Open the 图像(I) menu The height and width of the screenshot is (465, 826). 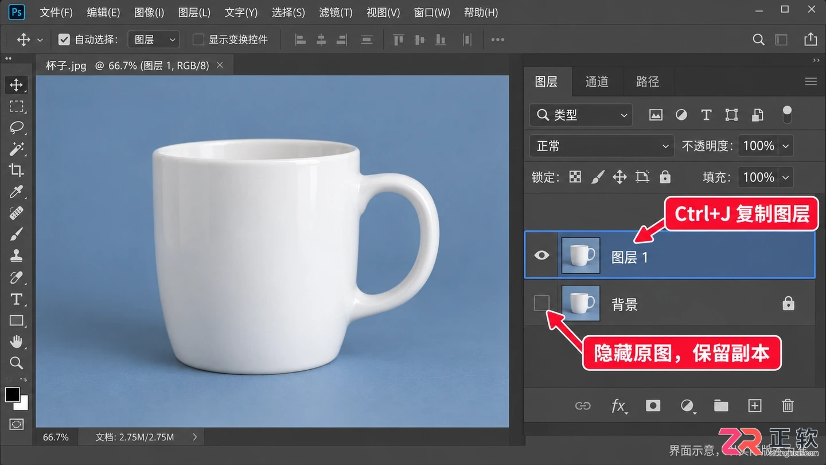149,12
